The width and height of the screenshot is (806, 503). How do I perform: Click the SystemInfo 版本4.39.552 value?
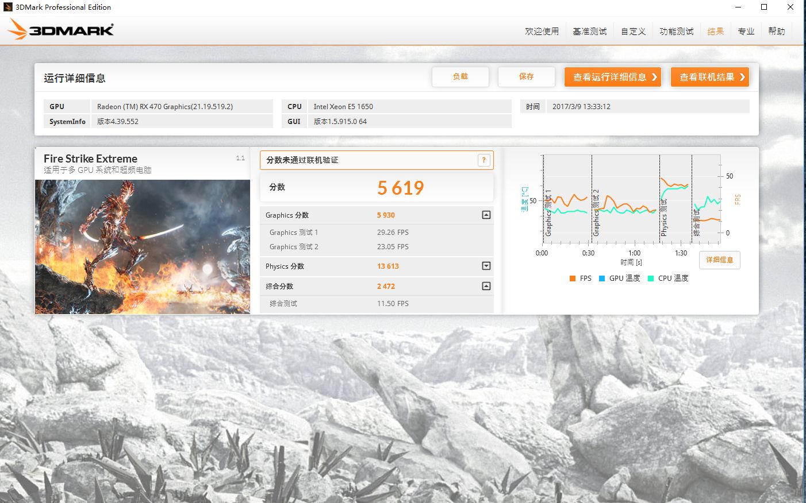[118, 122]
